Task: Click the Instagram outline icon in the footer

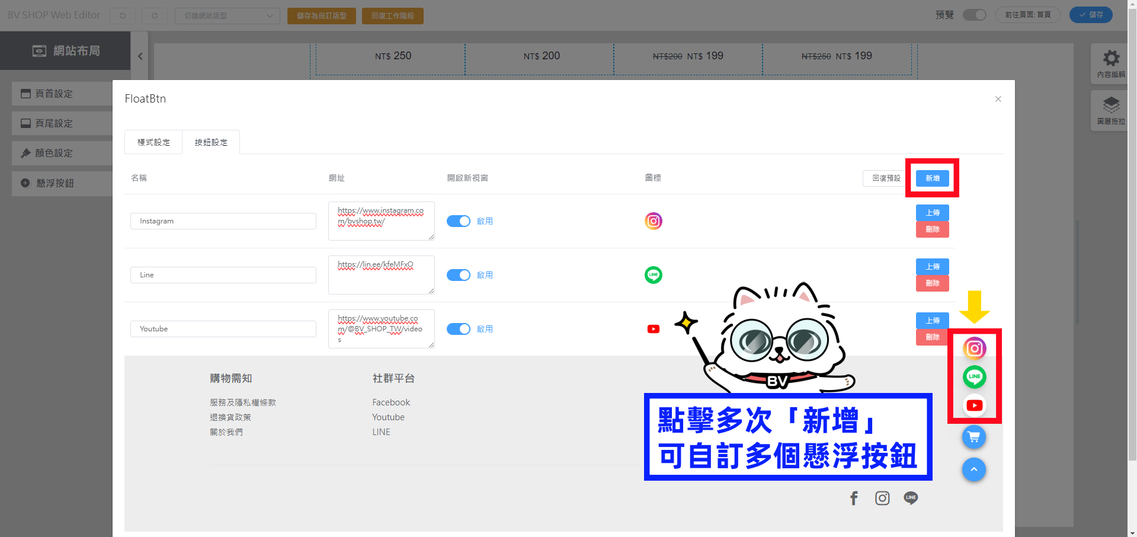Action: point(882,498)
